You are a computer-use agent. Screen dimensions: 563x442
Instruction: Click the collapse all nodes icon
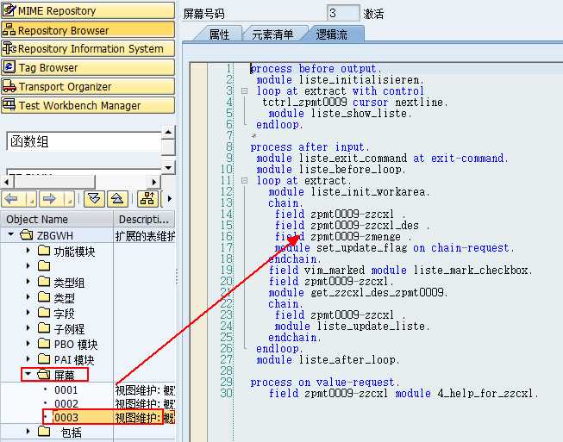click(117, 199)
